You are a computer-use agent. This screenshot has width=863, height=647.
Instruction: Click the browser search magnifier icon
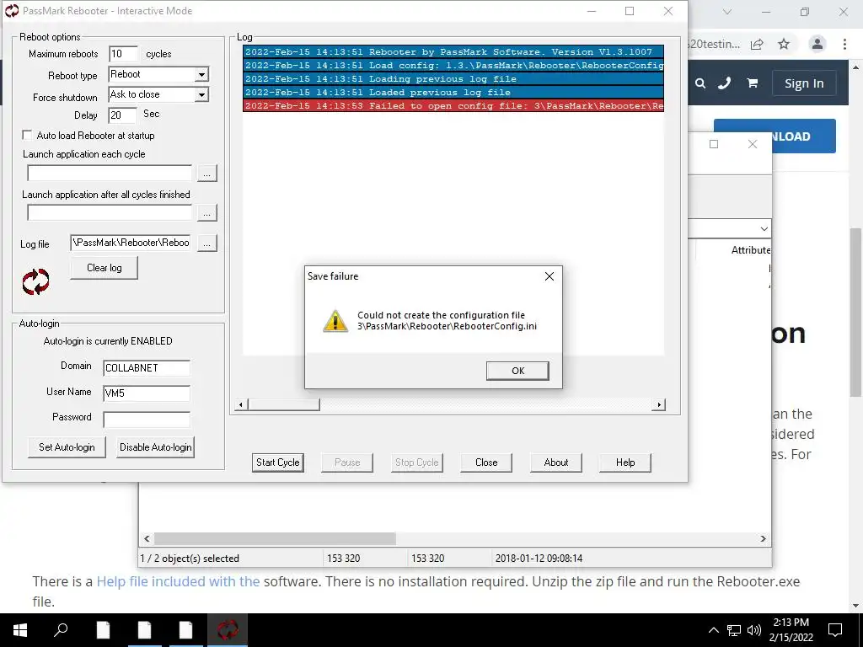tap(700, 83)
